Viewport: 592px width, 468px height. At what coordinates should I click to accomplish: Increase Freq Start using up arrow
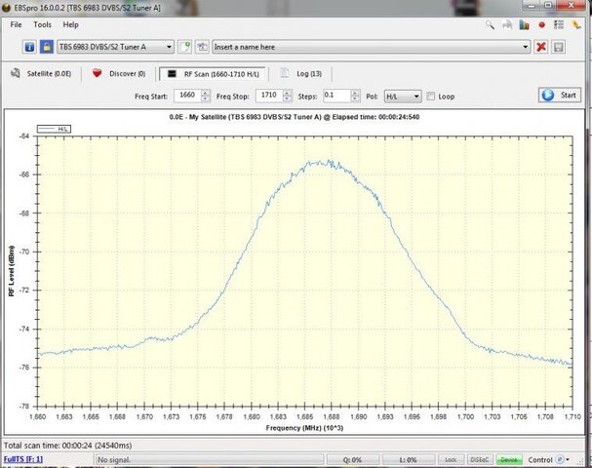pyautogui.click(x=206, y=93)
